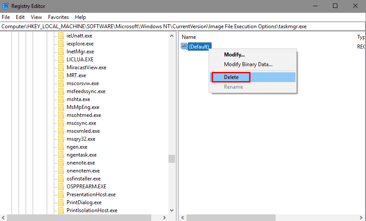Click the iexplore.exe folder icon
The image size is (366, 221).
61,44
